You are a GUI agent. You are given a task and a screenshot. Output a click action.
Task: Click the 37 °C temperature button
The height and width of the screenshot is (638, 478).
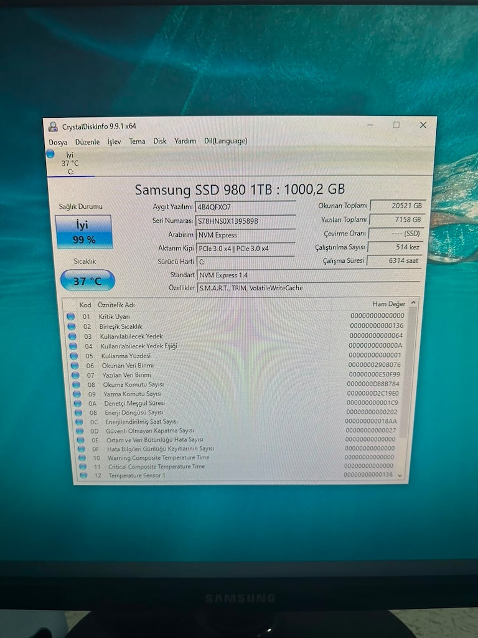click(x=87, y=280)
